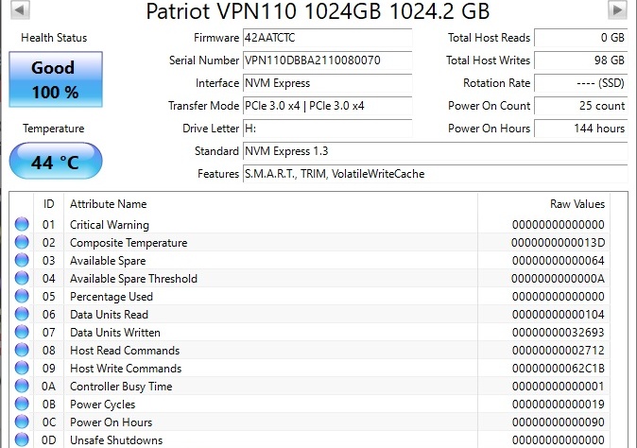Viewport: 637px width, 448px height.
Task: Select the Composite Temperature attribute name
Action: (x=129, y=243)
